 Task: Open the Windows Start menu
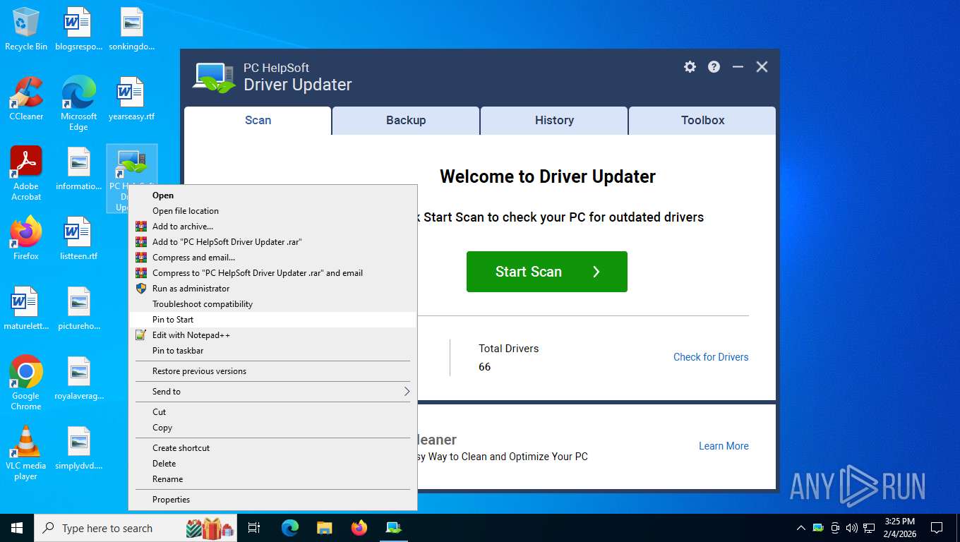[17, 528]
